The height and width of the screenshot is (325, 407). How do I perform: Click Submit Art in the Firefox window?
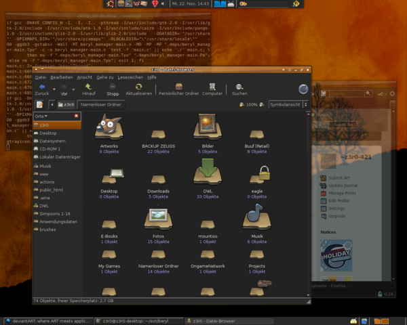(339, 178)
